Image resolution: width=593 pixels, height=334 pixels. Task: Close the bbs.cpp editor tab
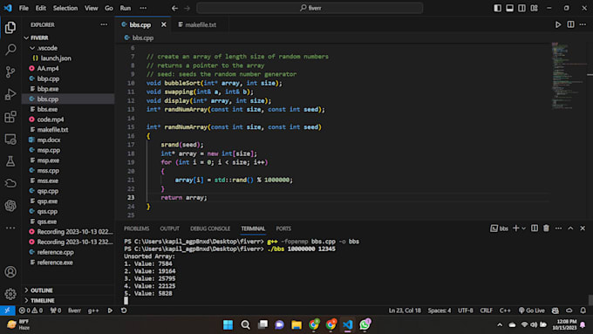pyautogui.click(x=163, y=24)
